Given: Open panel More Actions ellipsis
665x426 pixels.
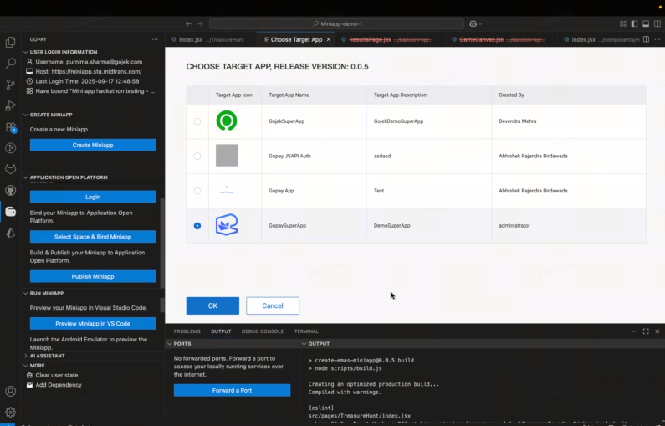Looking at the screenshot, I should tap(634, 331).
